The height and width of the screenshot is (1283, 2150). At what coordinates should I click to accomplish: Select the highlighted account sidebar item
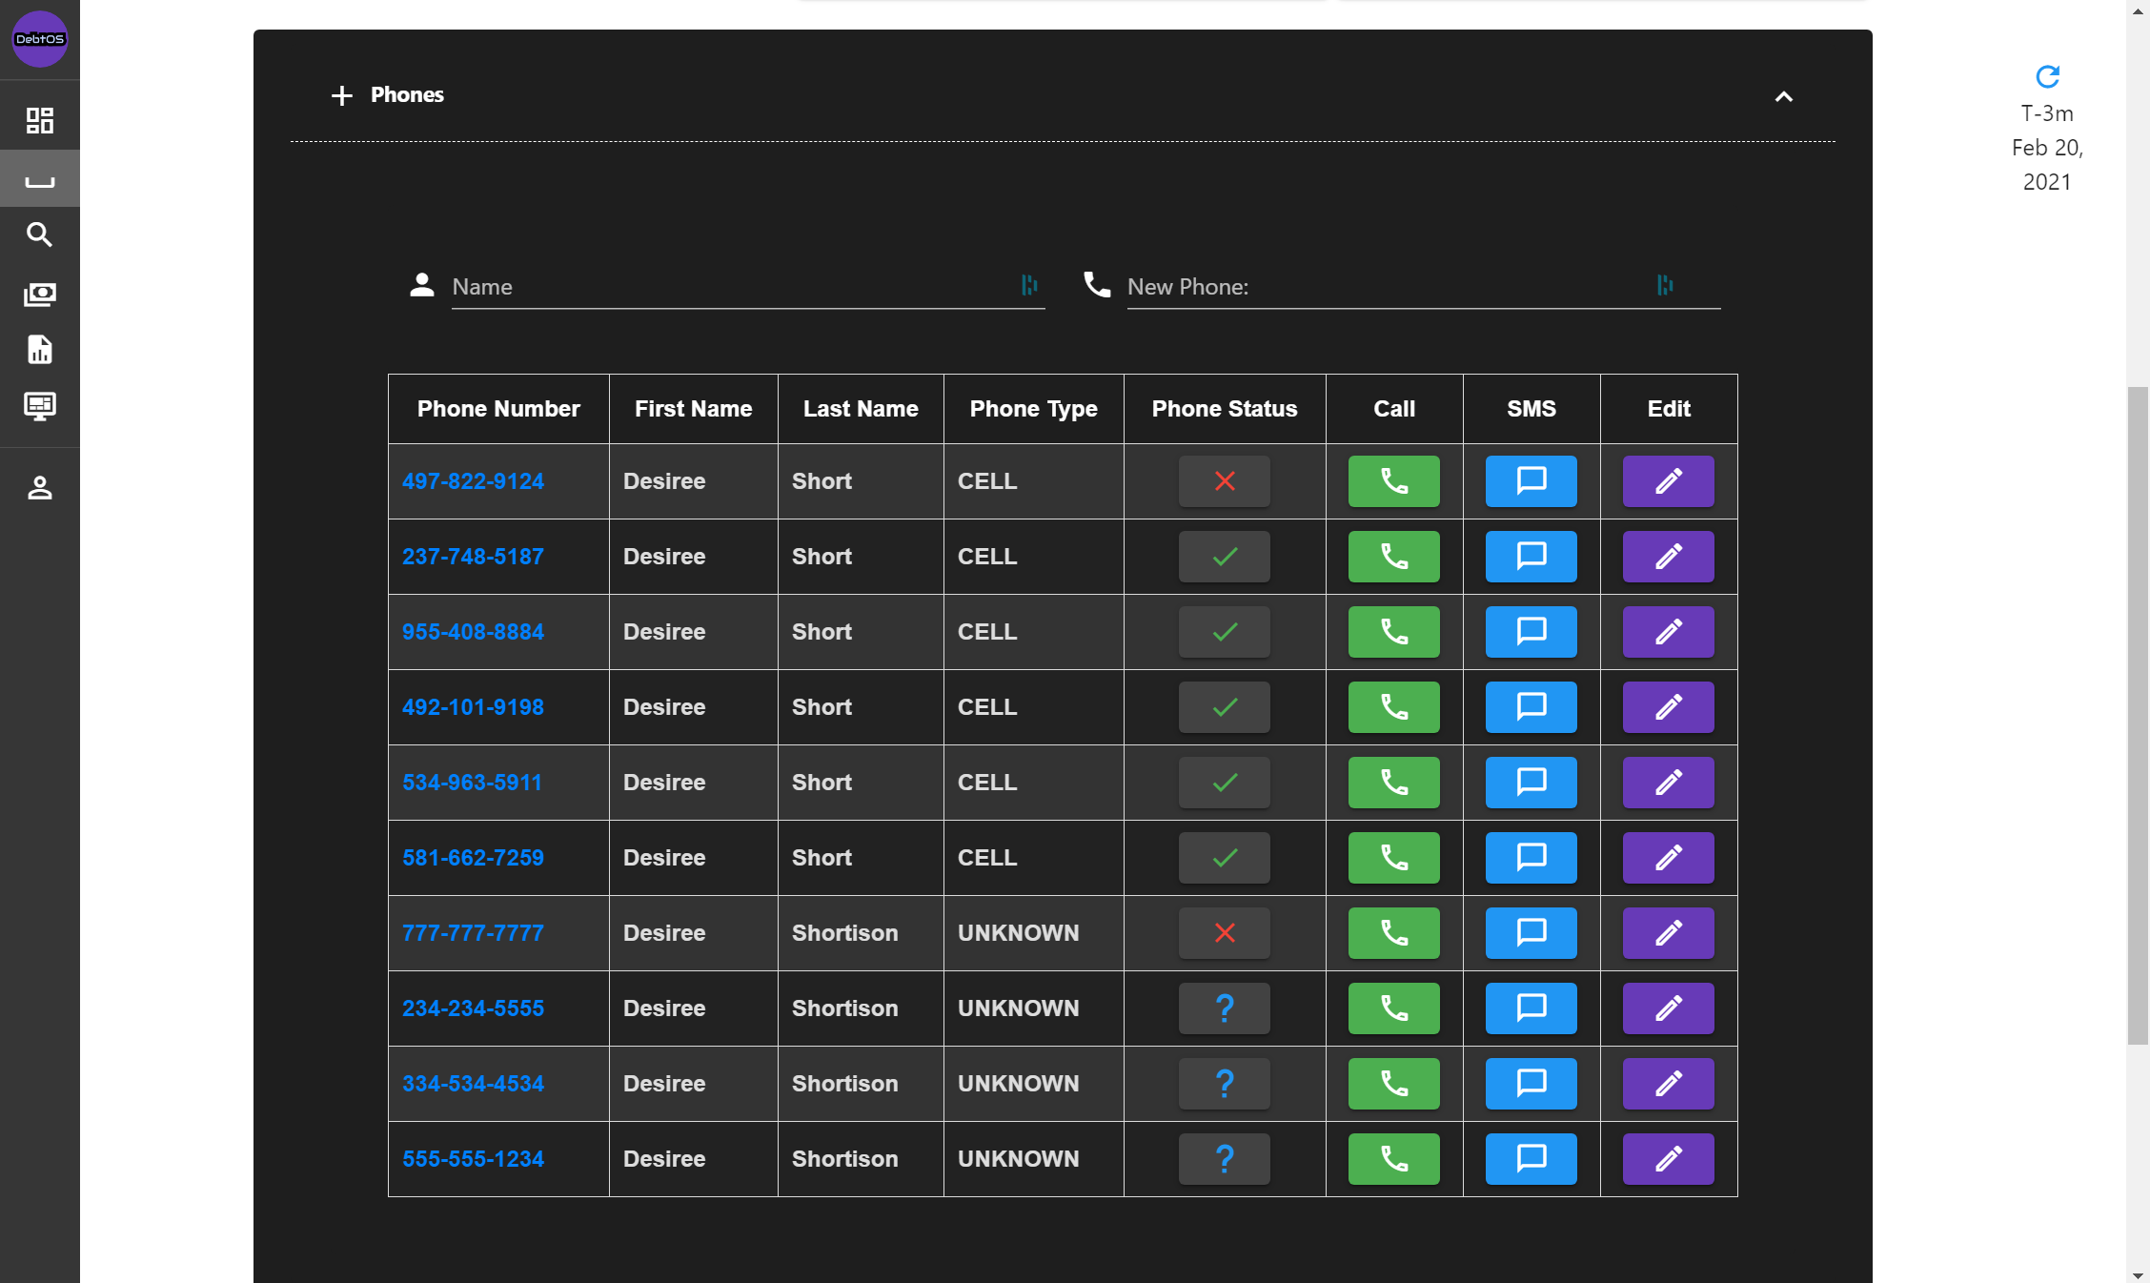39,178
